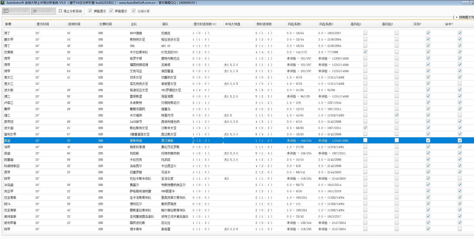Select the 雷根斯堡 match row
Image resolution: width=474 pixels, height=239 pixels.
pyautogui.click(x=136, y=96)
